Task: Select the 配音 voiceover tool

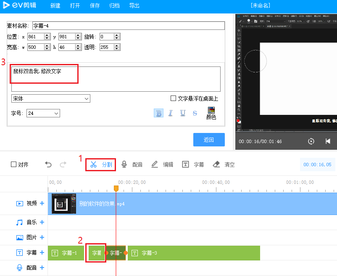Action: click(x=132, y=165)
